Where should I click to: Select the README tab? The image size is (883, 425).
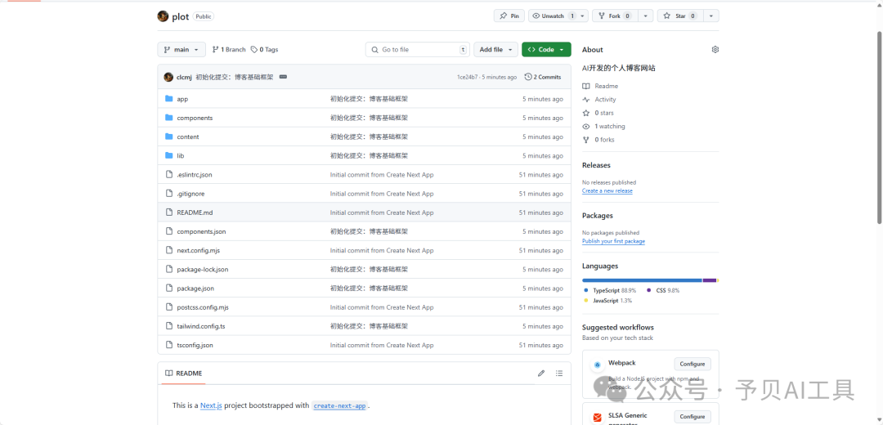(x=183, y=374)
